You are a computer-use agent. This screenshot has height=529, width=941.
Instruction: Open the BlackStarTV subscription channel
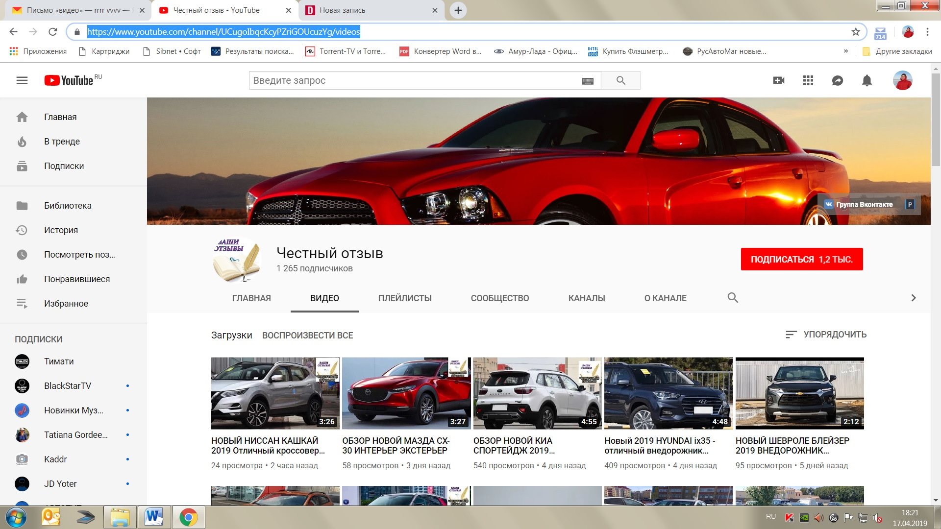(x=74, y=386)
